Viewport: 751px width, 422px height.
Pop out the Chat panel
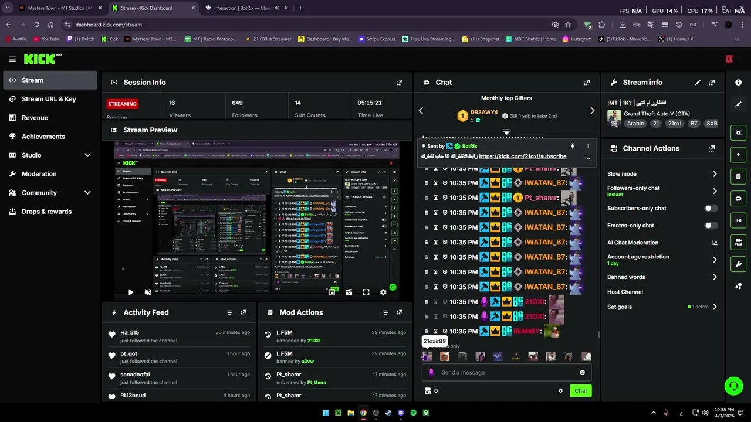587,83
